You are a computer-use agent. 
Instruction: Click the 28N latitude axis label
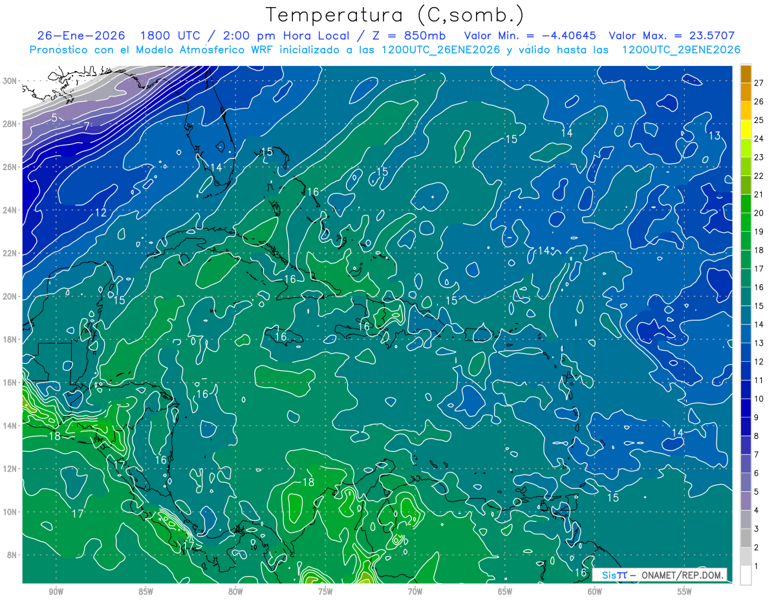pos(11,124)
